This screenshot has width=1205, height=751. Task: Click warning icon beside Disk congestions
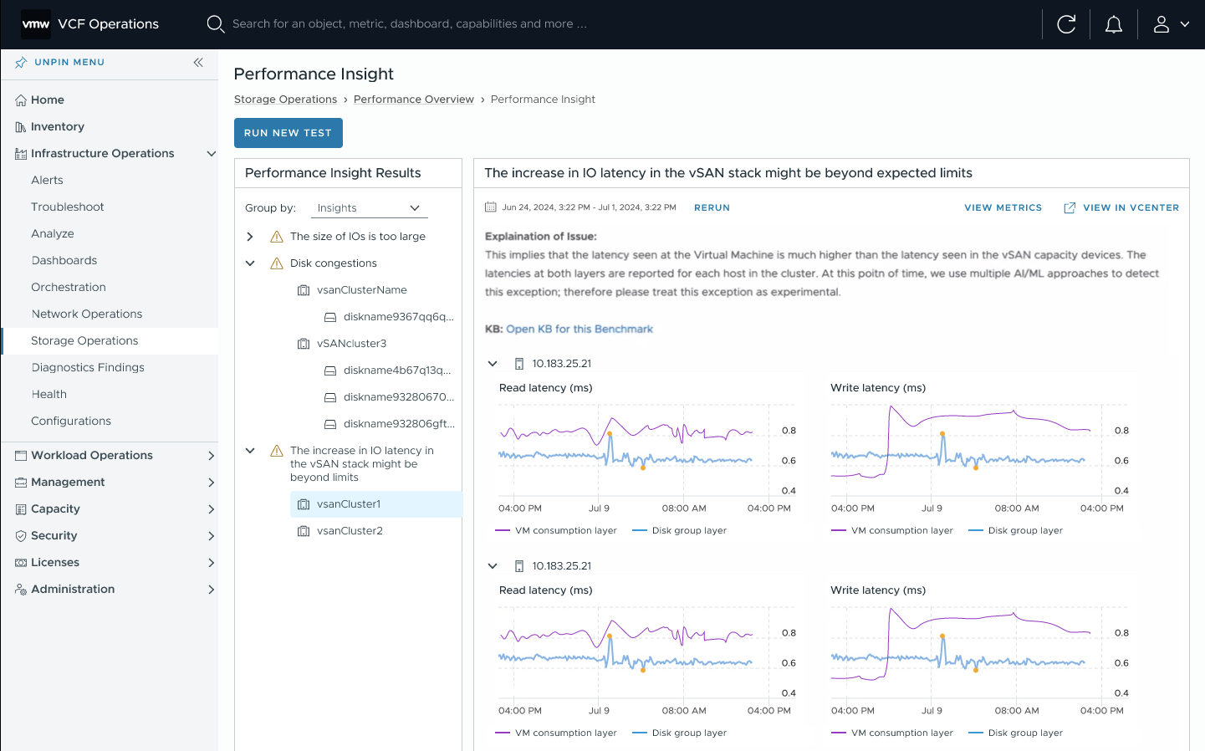[277, 263]
